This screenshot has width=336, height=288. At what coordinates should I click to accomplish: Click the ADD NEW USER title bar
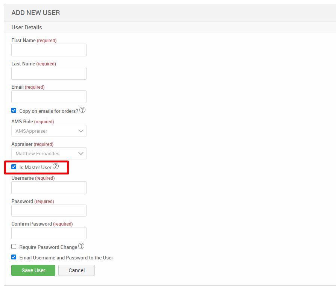(35, 12)
